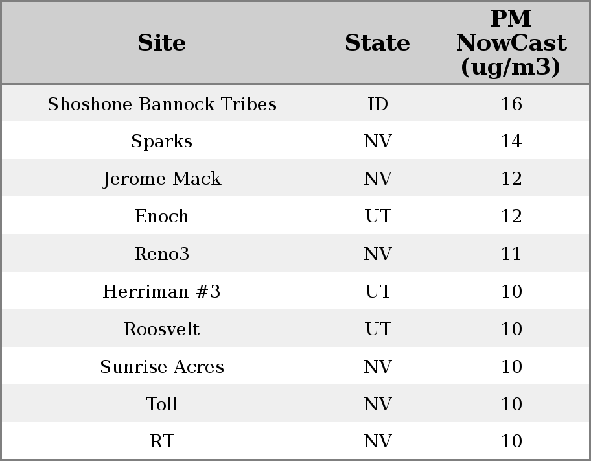Image resolution: width=591 pixels, height=461 pixels.
Task: Click the ID state cell
Action: [378, 104]
